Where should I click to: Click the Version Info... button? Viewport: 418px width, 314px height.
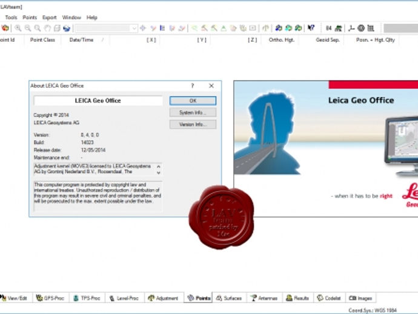coord(193,124)
